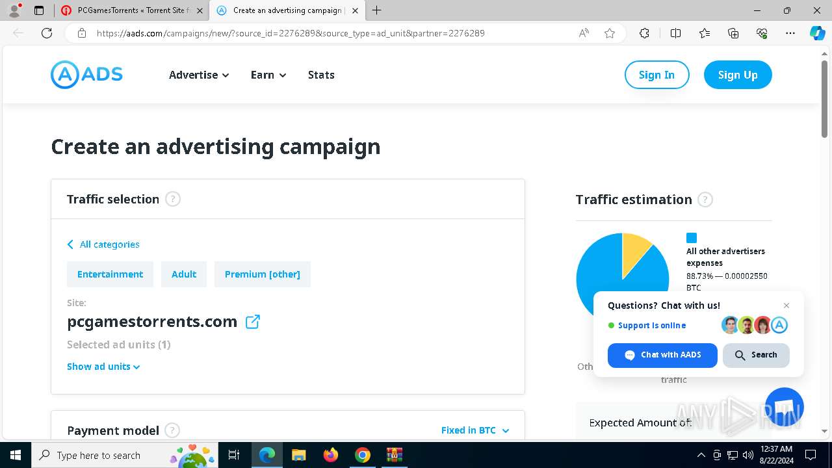This screenshot has height=468, width=832.
Task: Click the blue legend color swatch
Action: [692, 238]
